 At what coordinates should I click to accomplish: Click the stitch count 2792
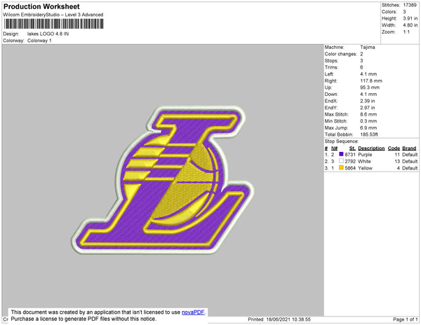tap(350, 161)
